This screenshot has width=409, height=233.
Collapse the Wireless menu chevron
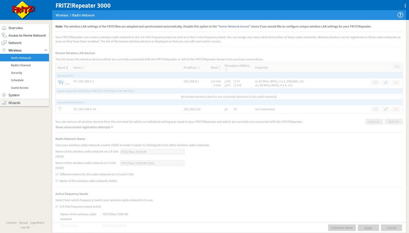click(x=46, y=50)
